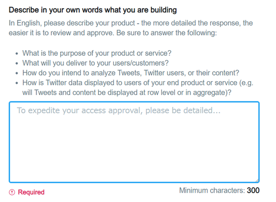The image size is (276, 202).
Task: Click the bullet 'What will you deliver to your users'
Action: coord(95,63)
